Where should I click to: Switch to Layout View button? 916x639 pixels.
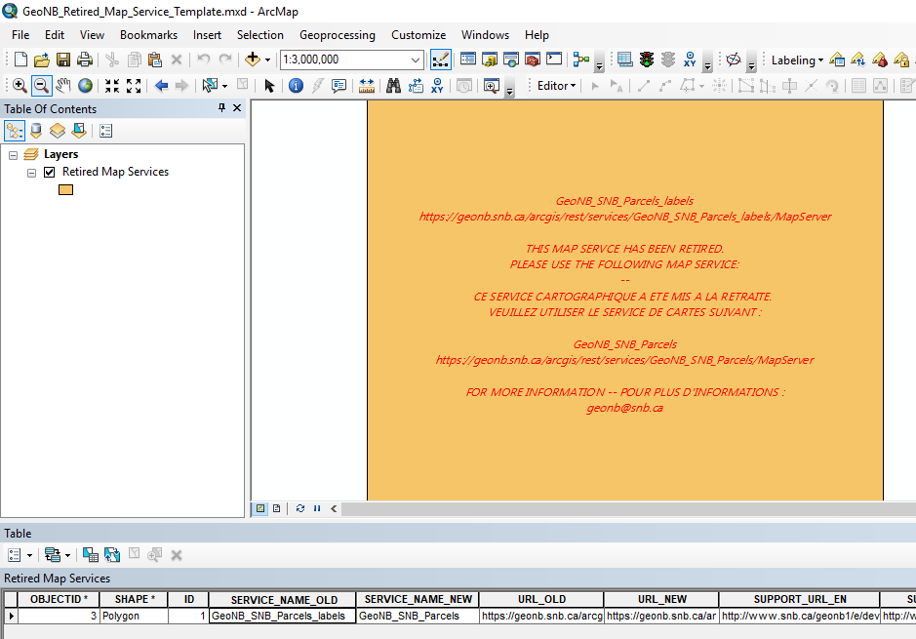[x=277, y=508]
